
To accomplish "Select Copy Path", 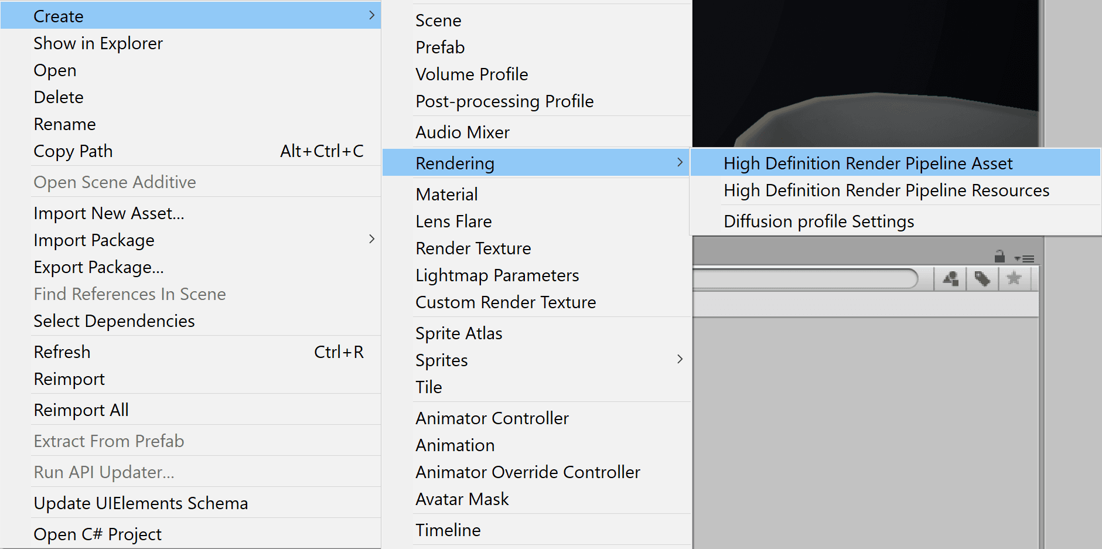I will click(73, 151).
